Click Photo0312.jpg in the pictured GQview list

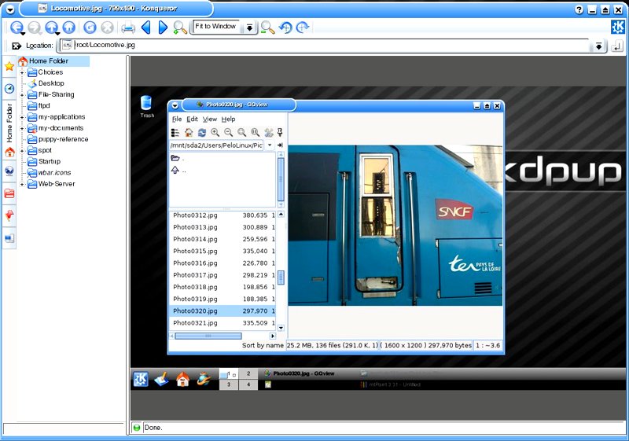point(195,215)
